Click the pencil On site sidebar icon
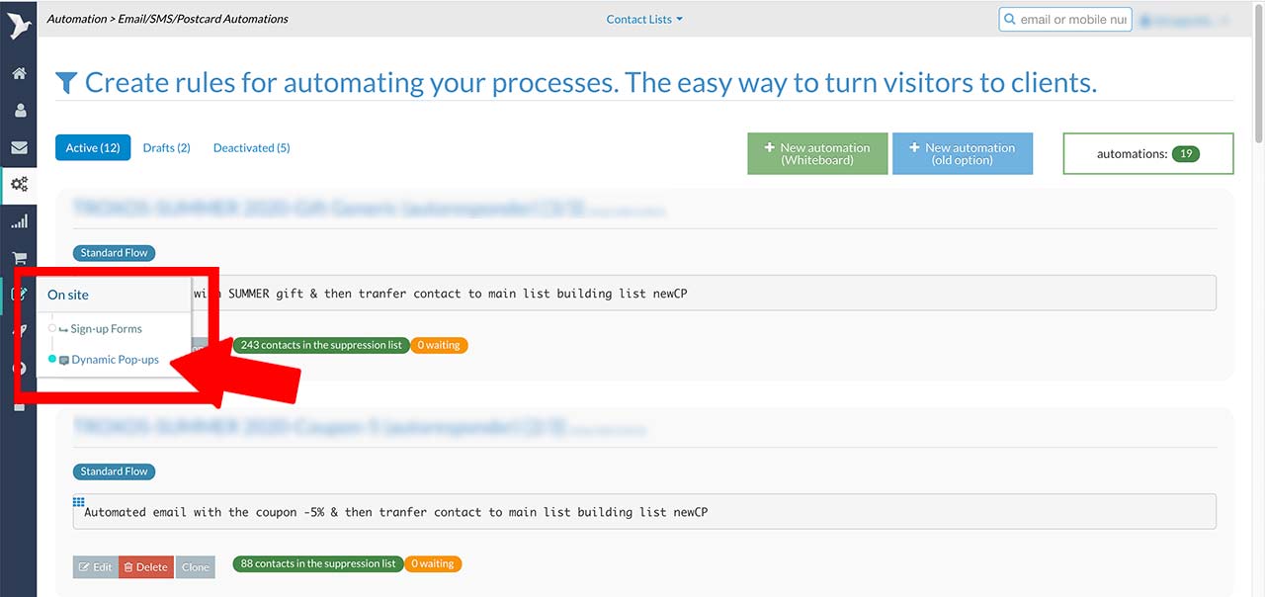 click(19, 295)
